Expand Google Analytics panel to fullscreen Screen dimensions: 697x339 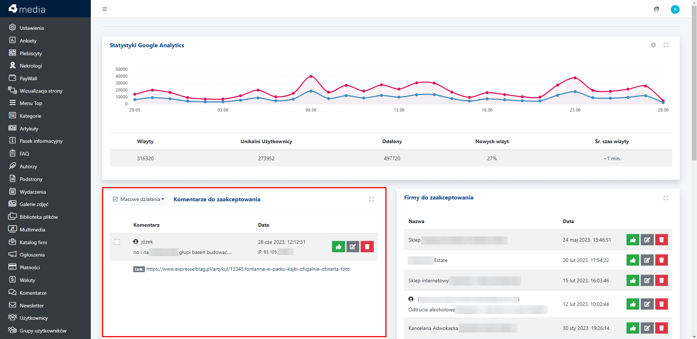click(x=666, y=45)
